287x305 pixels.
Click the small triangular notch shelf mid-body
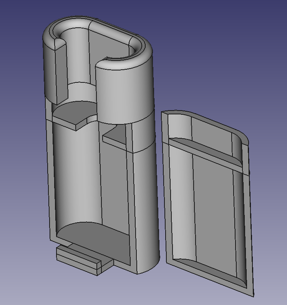click(x=115, y=137)
